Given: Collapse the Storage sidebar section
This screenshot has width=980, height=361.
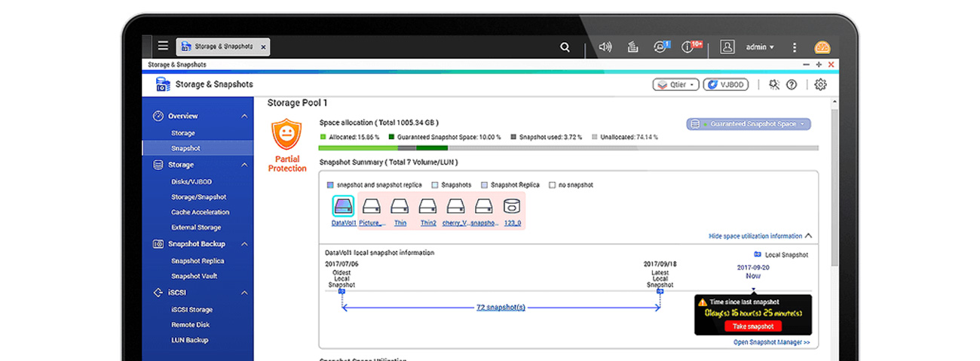Looking at the screenshot, I should point(244,165).
